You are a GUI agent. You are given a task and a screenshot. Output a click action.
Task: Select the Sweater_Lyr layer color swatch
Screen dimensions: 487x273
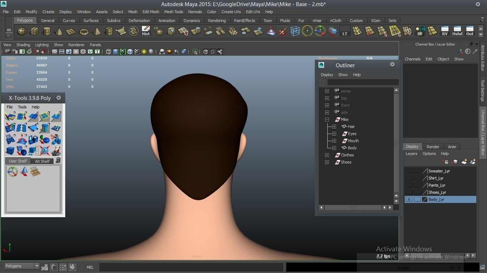(425, 171)
